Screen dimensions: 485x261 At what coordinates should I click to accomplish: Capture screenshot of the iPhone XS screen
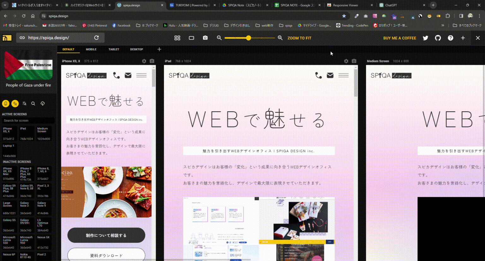[152, 61]
